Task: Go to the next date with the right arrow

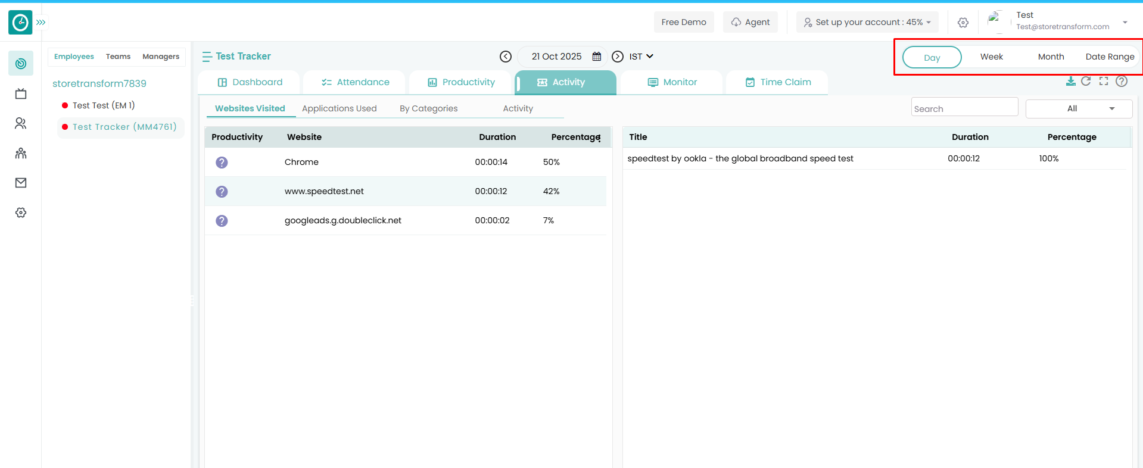Action: pos(618,57)
